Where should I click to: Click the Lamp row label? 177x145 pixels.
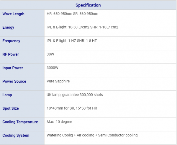pos(7,95)
